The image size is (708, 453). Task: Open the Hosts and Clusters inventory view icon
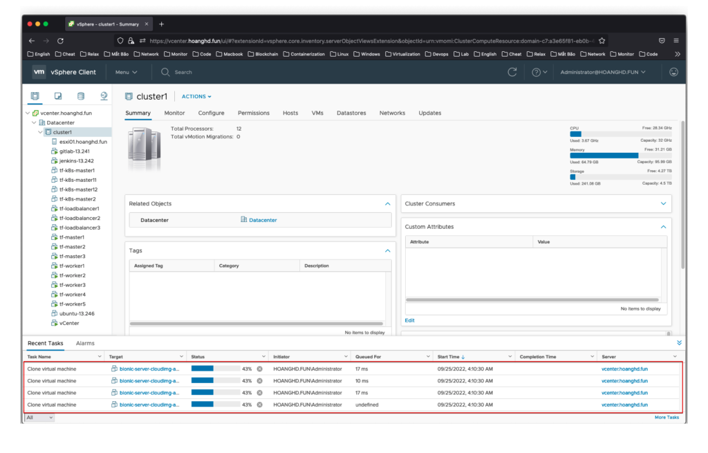click(35, 95)
